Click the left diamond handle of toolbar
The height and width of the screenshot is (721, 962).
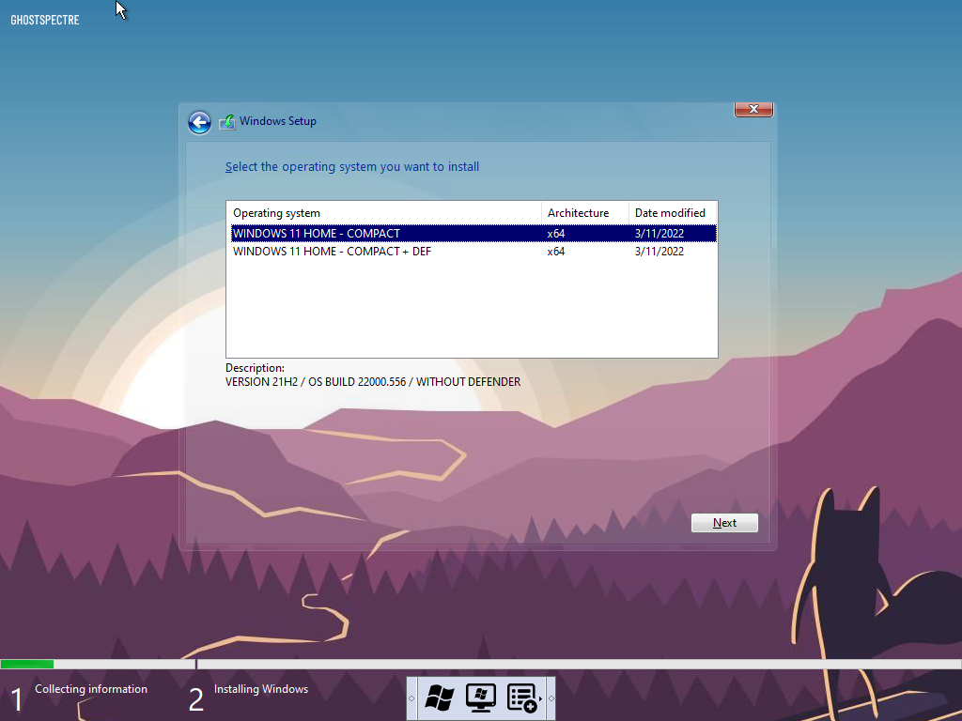(411, 698)
